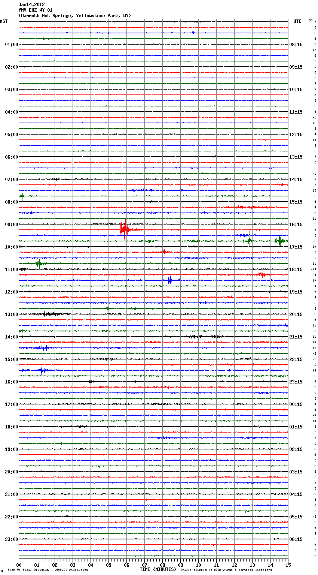318x575 pixels.
Task: Select the 09:00 MST time label
Action: coord(11,225)
